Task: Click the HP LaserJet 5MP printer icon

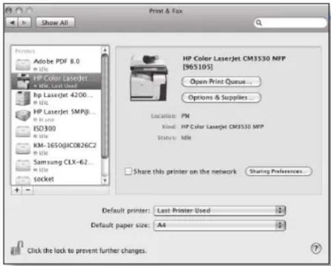Action: [23, 115]
